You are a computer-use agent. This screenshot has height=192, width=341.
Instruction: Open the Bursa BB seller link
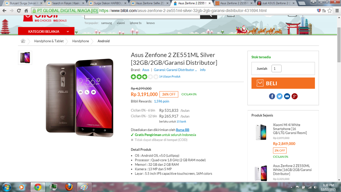pyautogui.click(x=182, y=130)
